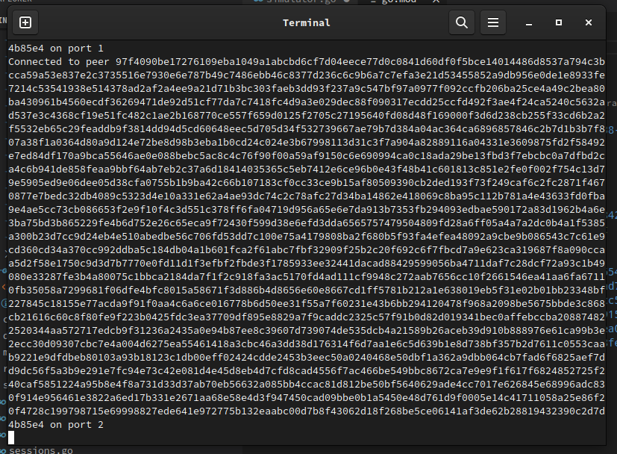Viewport: 617px width, 454px height.
Task: Click the hex line starting with 'ba430961b4560'
Action: tap(307, 102)
